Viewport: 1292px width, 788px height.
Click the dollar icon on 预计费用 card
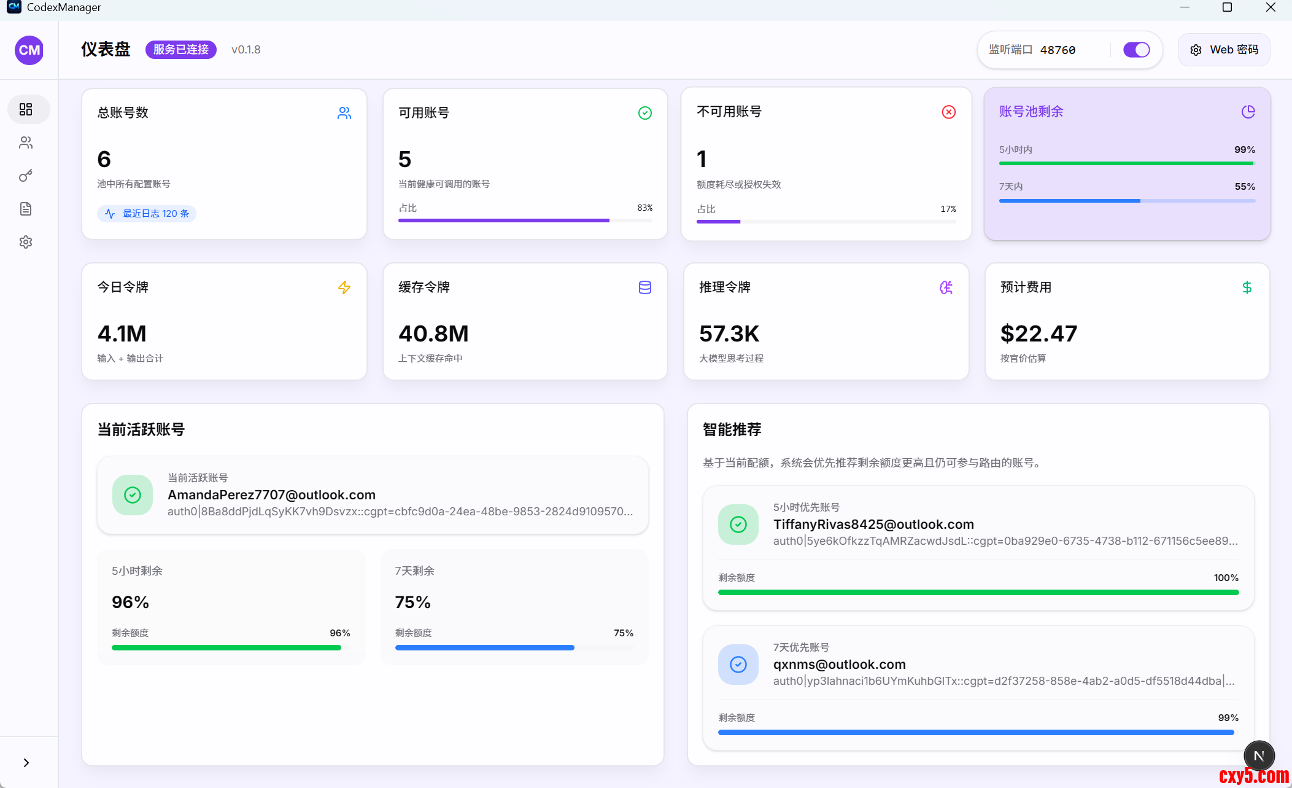(x=1247, y=287)
